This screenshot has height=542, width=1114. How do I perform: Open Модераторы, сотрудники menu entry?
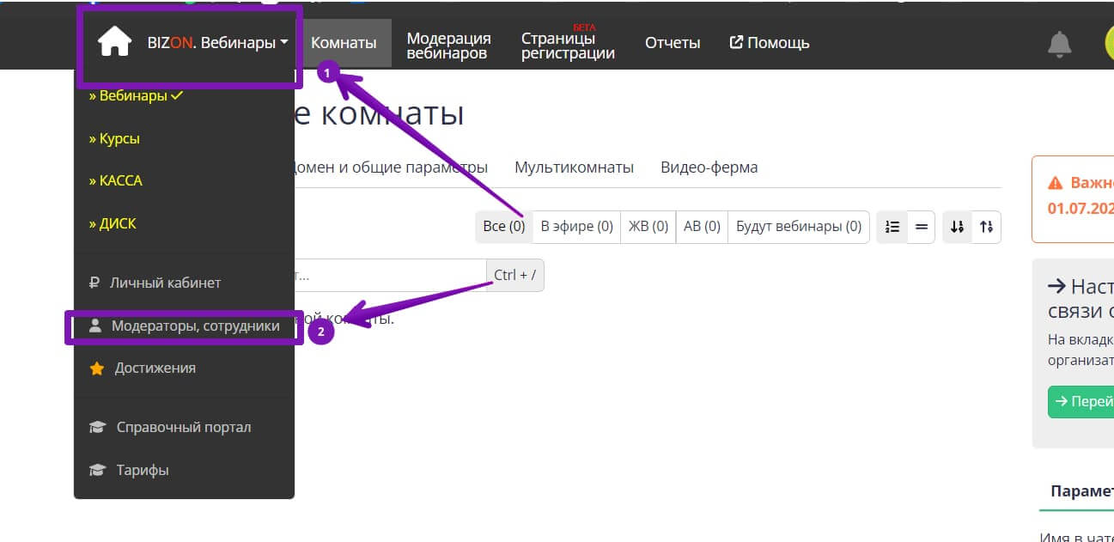click(x=184, y=326)
